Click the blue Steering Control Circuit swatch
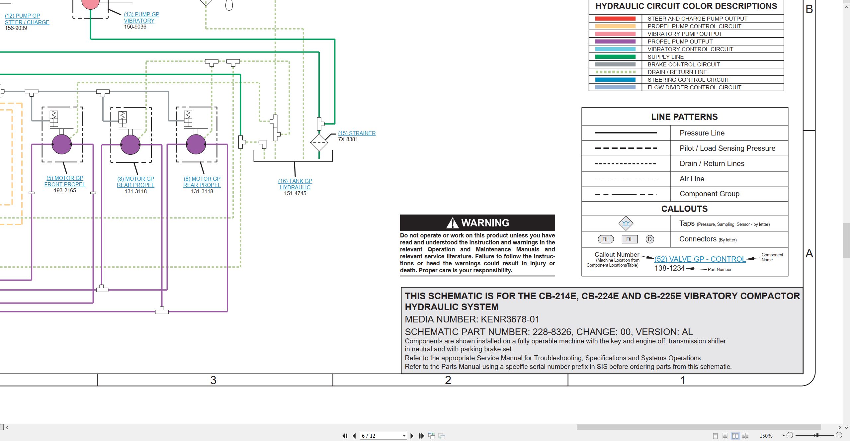The width and height of the screenshot is (850, 441). pos(615,80)
